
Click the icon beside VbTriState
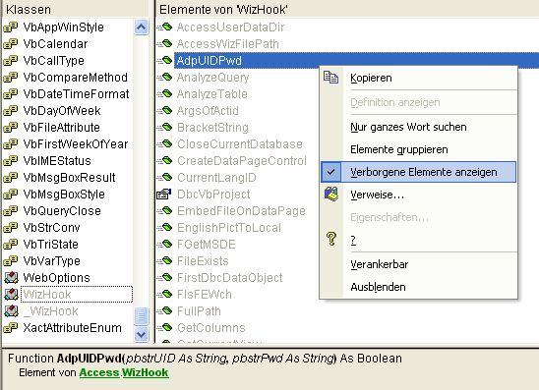11,245
